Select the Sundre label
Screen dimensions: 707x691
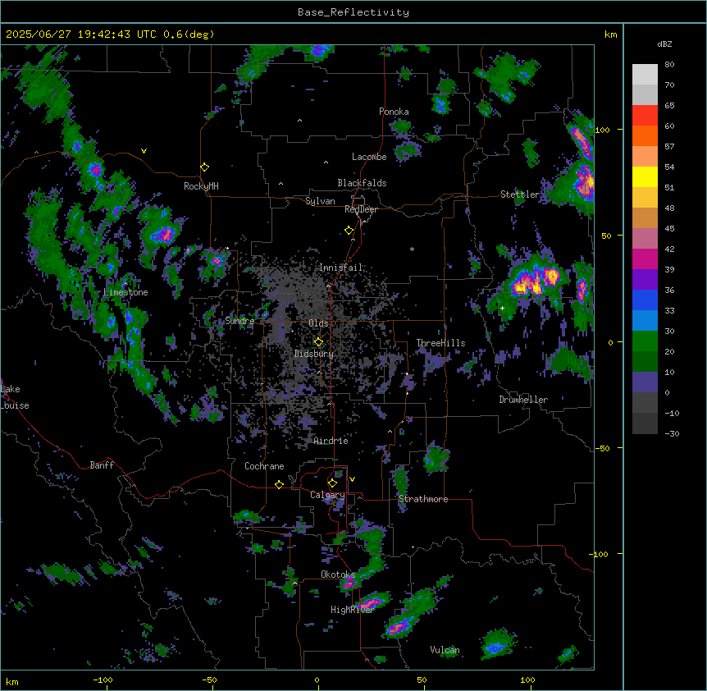239,321
